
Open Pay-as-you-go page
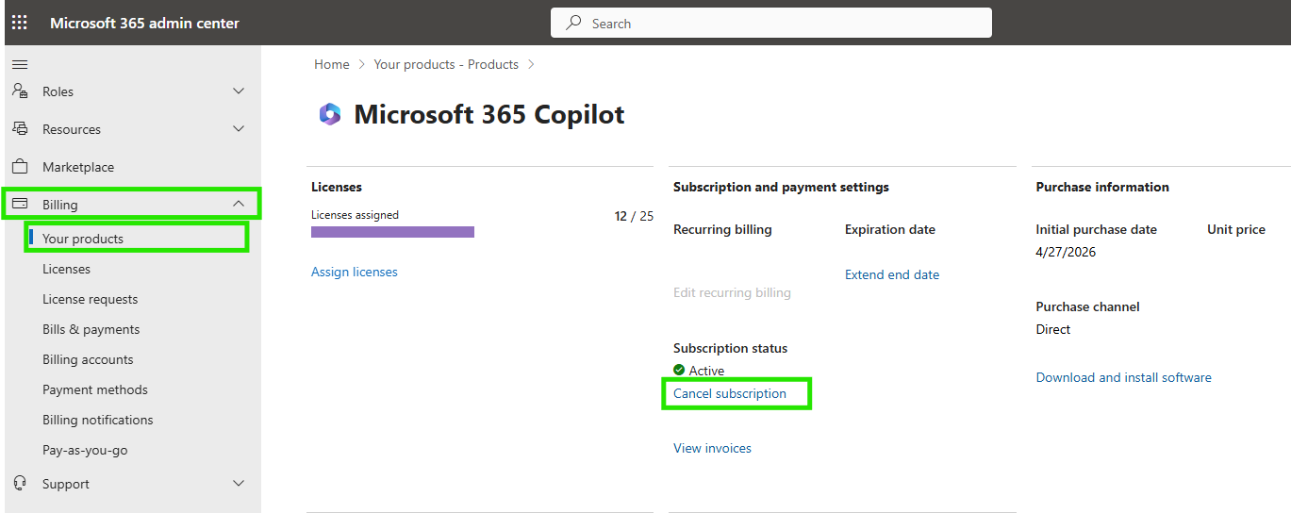(x=85, y=450)
